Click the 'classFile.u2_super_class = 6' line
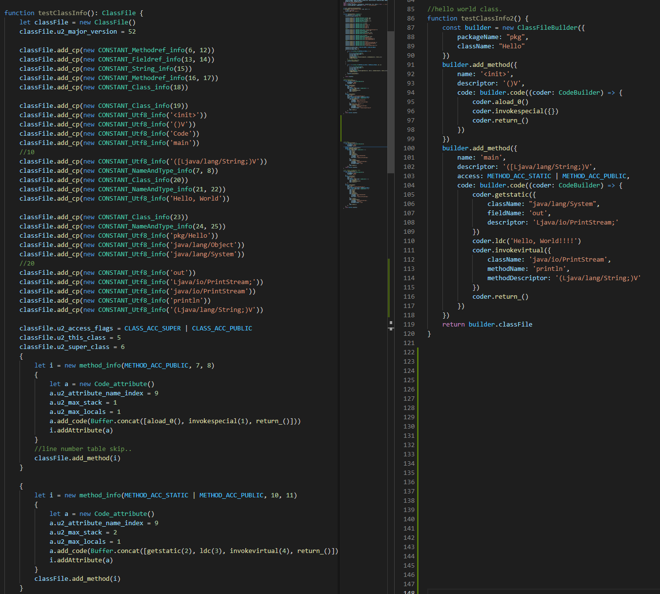This screenshot has height=594, width=660. (x=72, y=347)
